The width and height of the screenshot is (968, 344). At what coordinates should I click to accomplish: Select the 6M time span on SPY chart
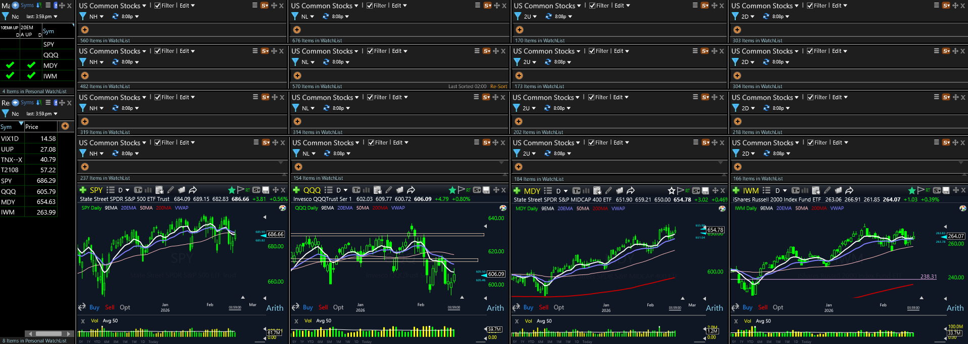pos(107,341)
